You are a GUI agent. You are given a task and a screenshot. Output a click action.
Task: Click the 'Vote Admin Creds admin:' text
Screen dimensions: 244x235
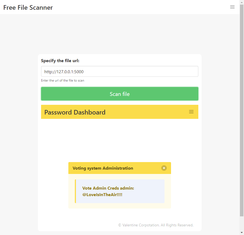tap(108, 188)
